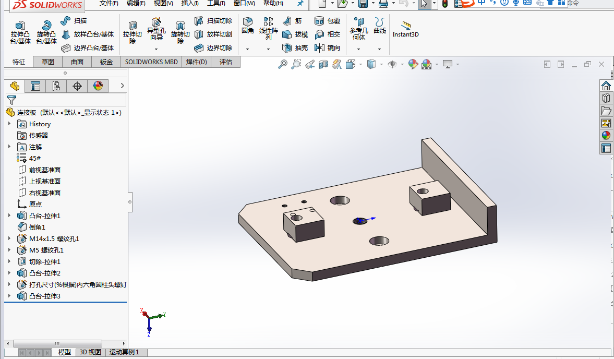Select the Revolved Cut tool (旋转切除)
This screenshot has width=614, height=359.
coord(180,32)
